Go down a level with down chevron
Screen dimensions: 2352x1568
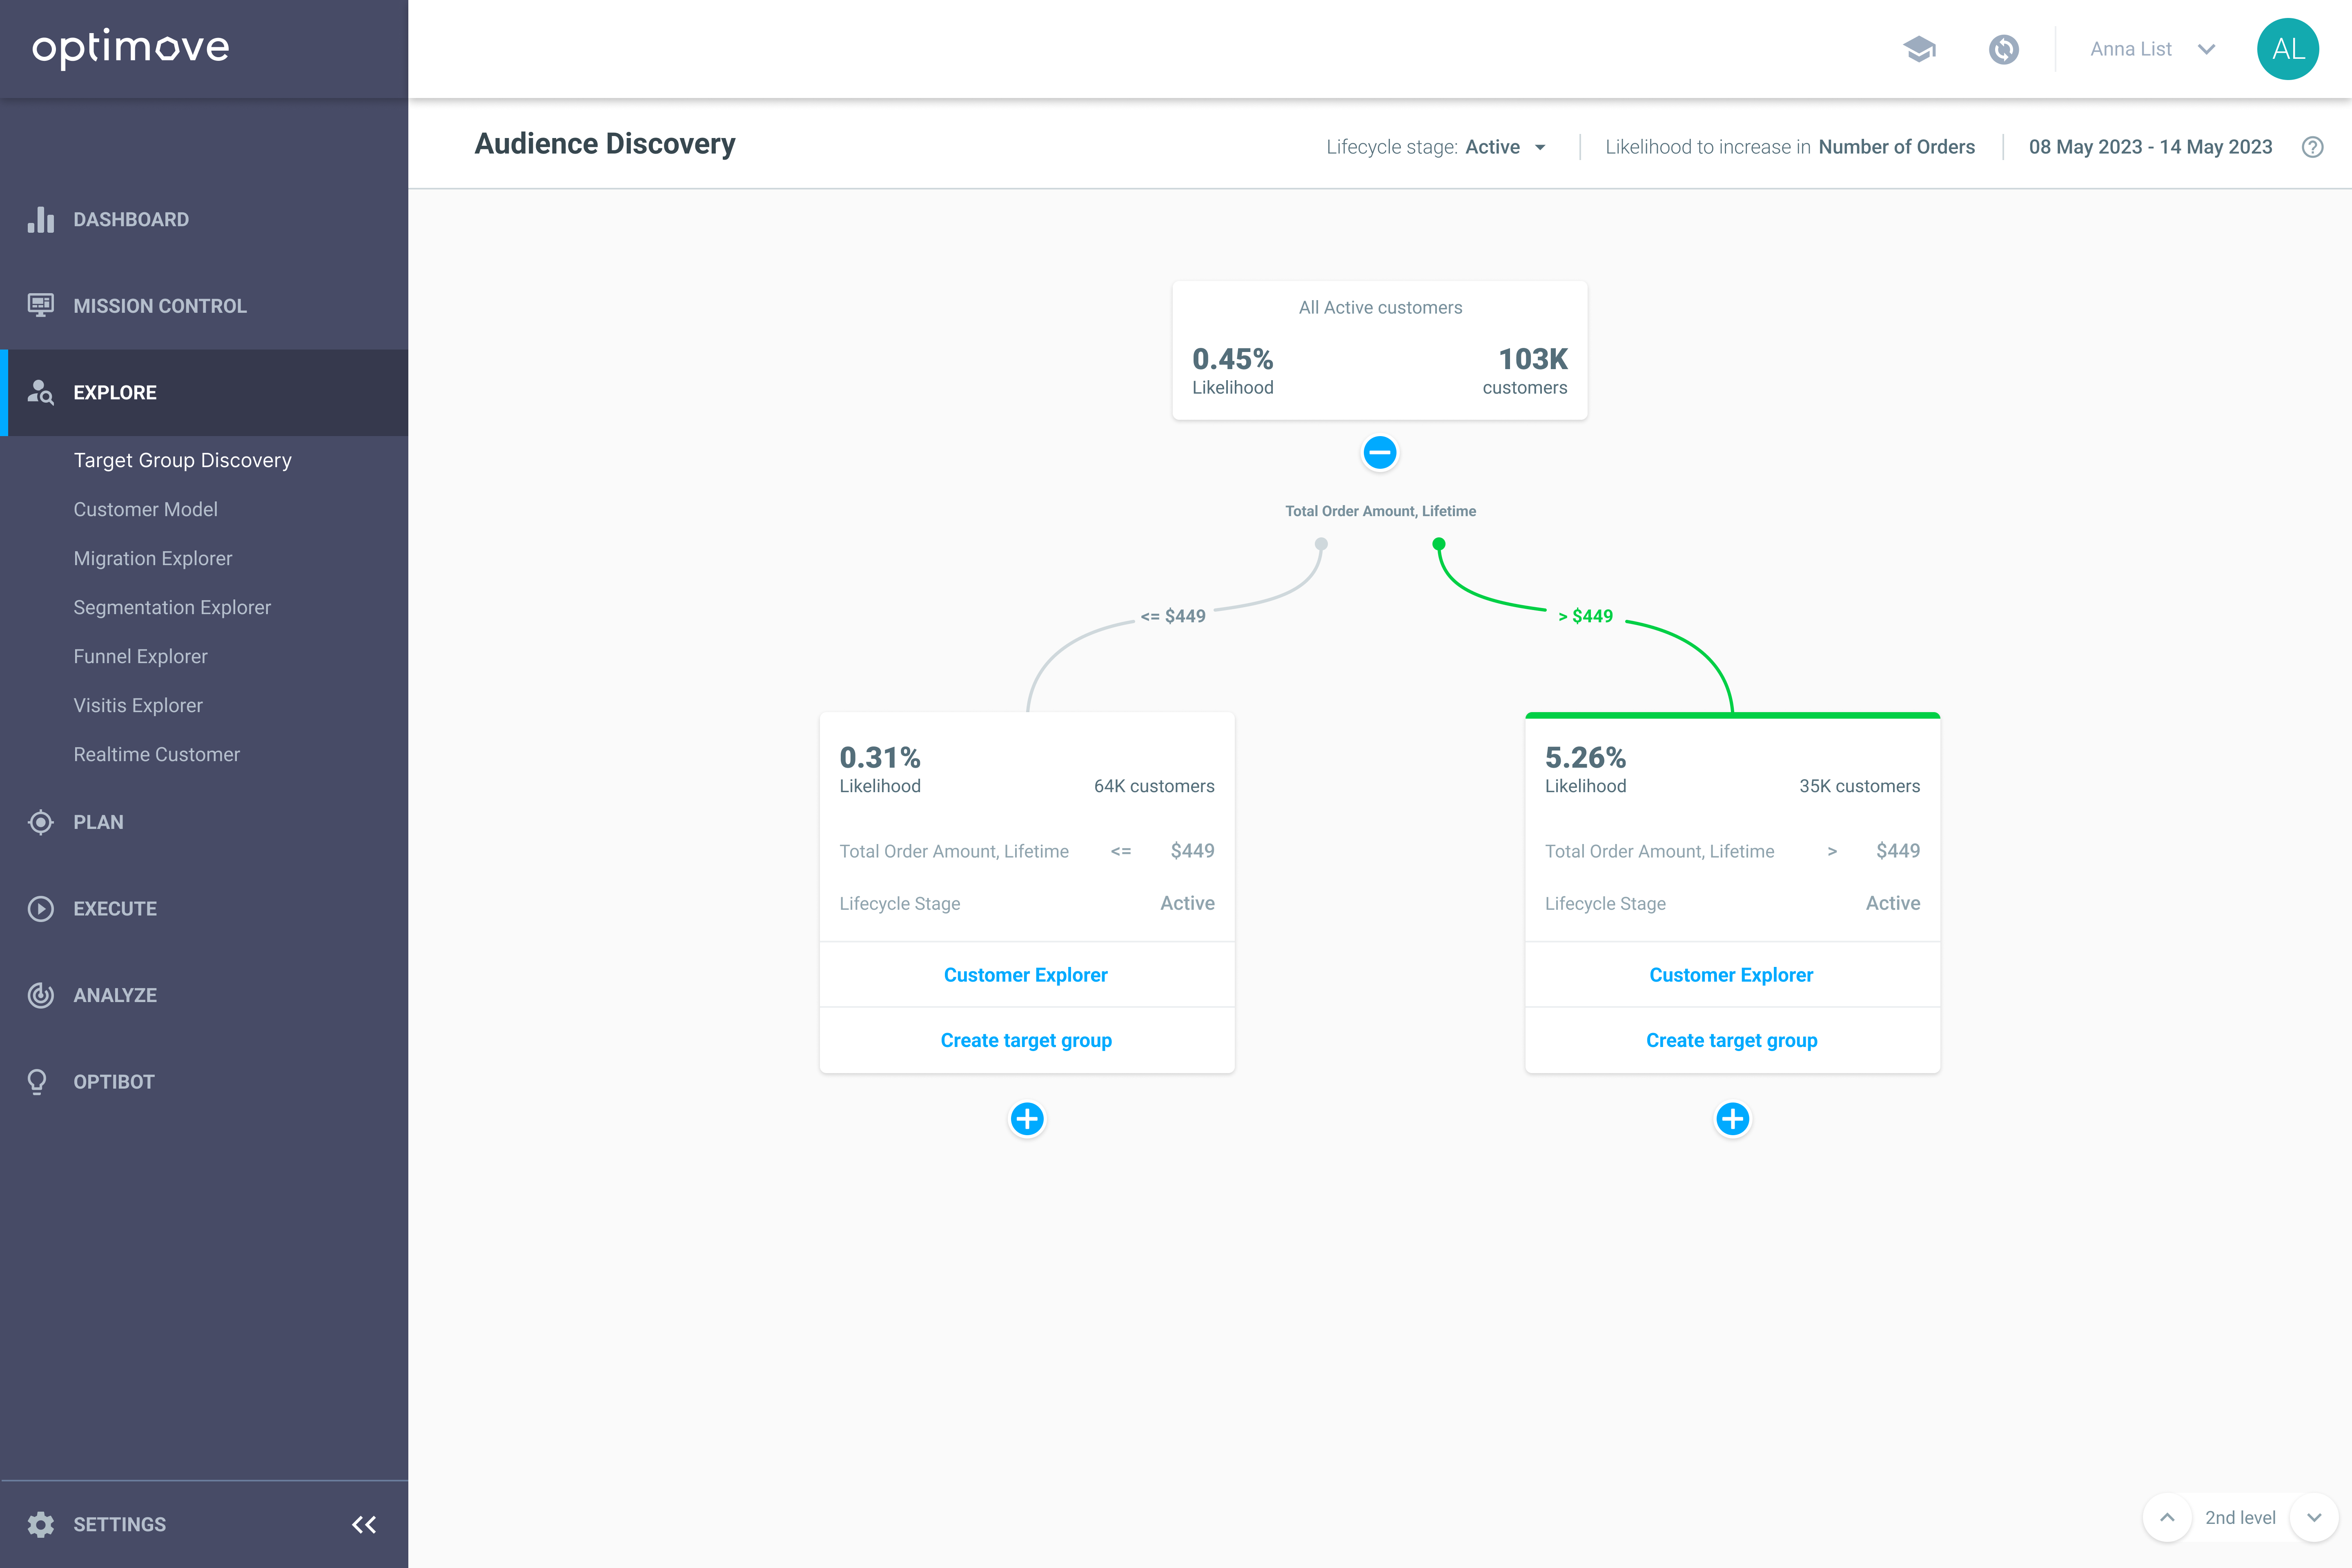pyautogui.click(x=2314, y=1518)
